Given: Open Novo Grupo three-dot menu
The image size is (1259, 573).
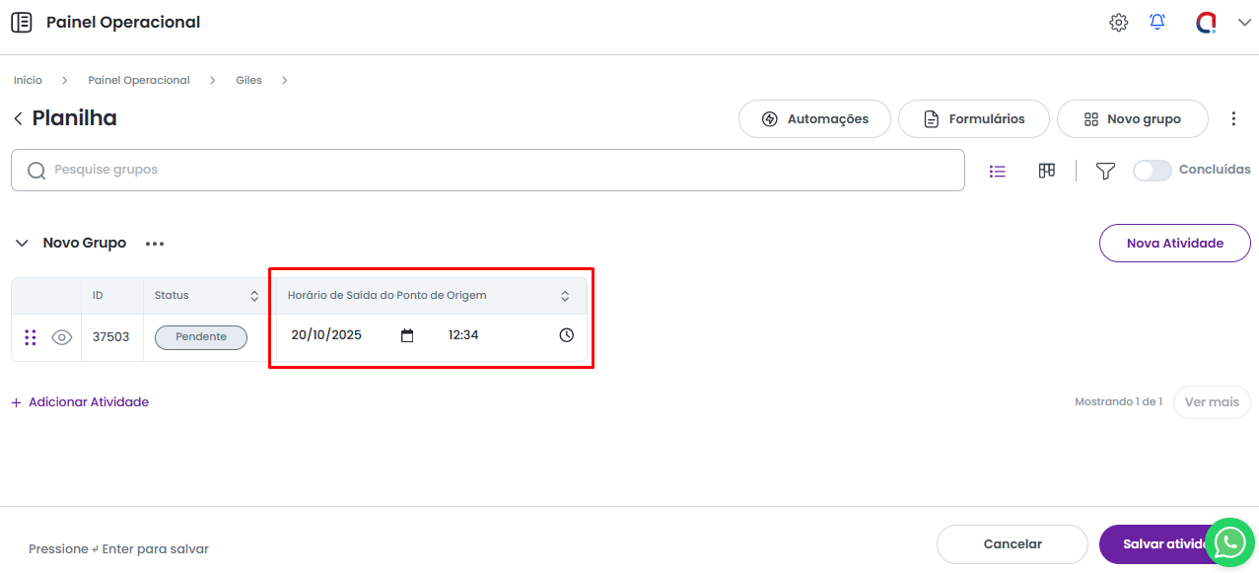Looking at the screenshot, I should (155, 244).
